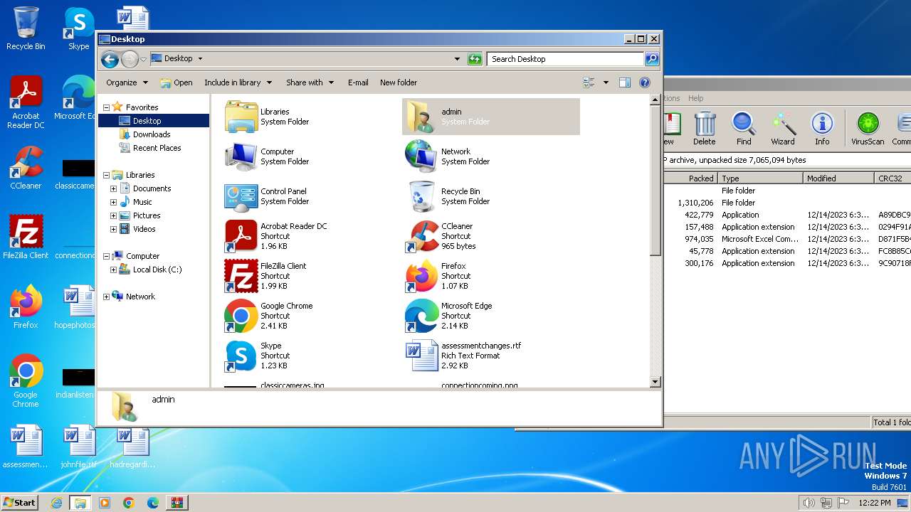Open FileZilla Client desktop icon
The height and width of the screenshot is (512, 911).
coord(26,237)
